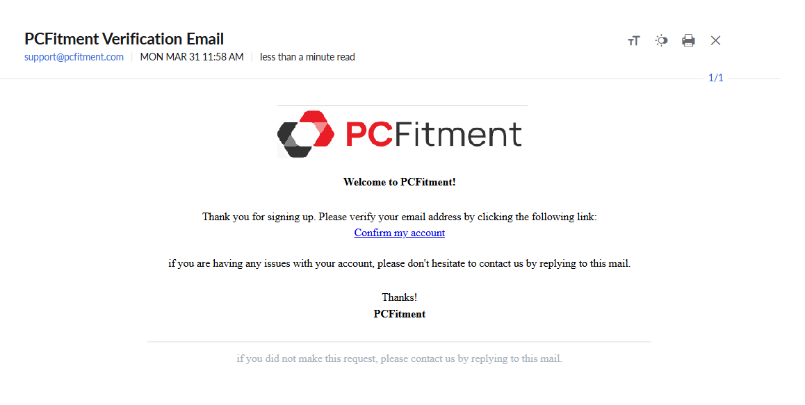The image size is (805, 405).
Task: Click the PCFitment wordmark in the logo
Action: click(433, 135)
